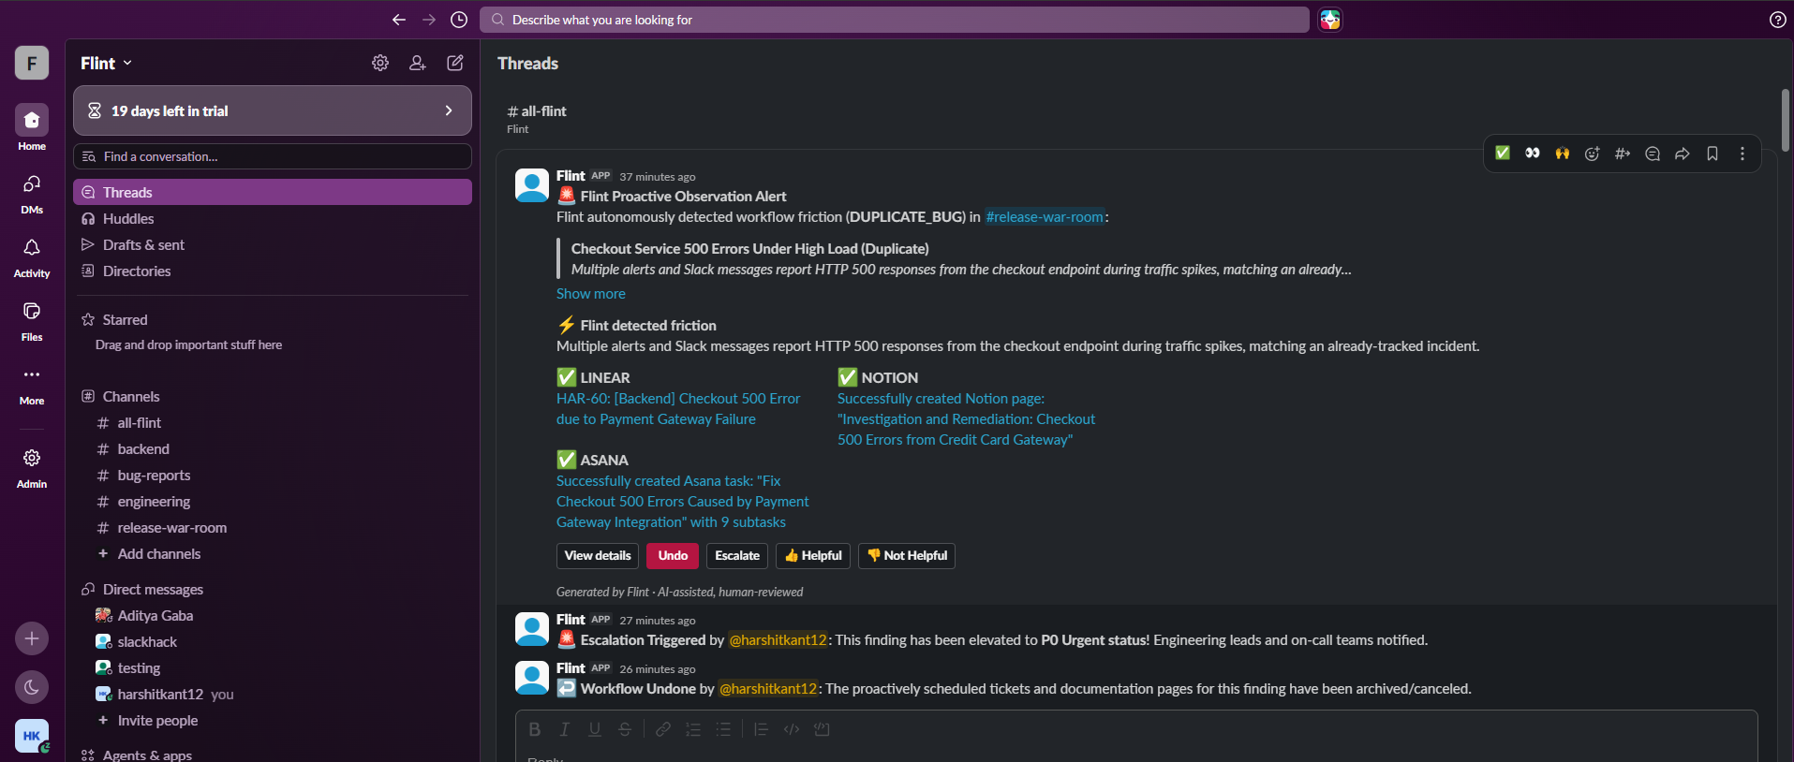Open the workspace settings gear icon
This screenshot has width=1794, height=762.
click(x=380, y=63)
